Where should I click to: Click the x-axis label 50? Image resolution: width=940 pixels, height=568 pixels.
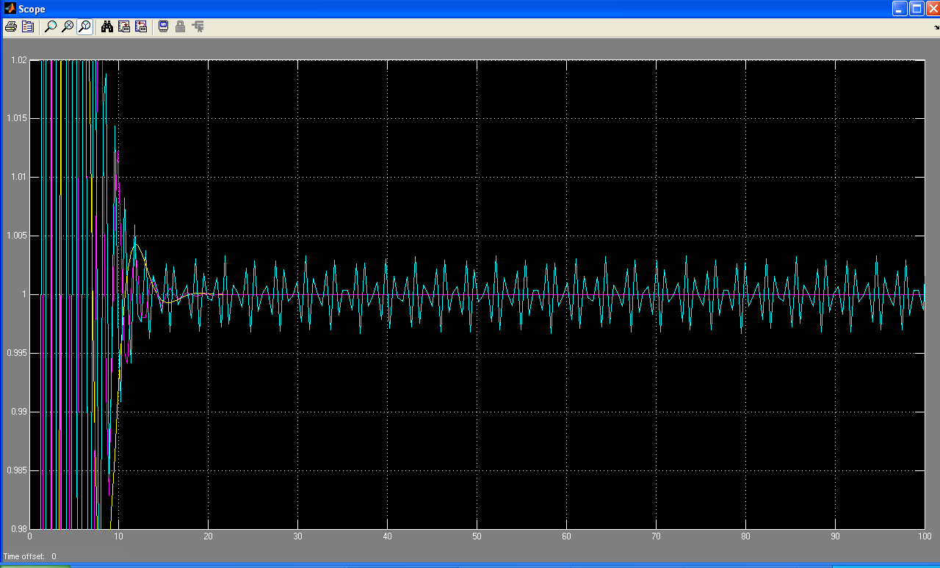[x=477, y=537]
